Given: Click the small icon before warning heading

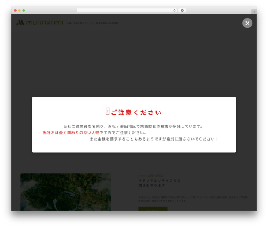Looking at the screenshot, I should pyautogui.click(x=107, y=111).
